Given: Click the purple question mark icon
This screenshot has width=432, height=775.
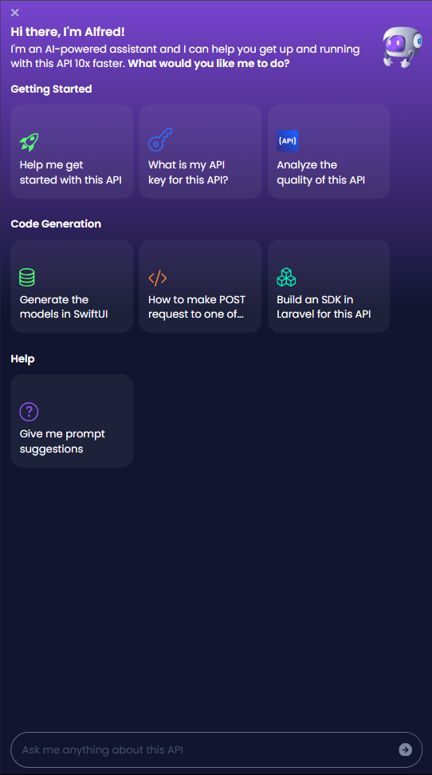Looking at the screenshot, I should pyautogui.click(x=29, y=411).
